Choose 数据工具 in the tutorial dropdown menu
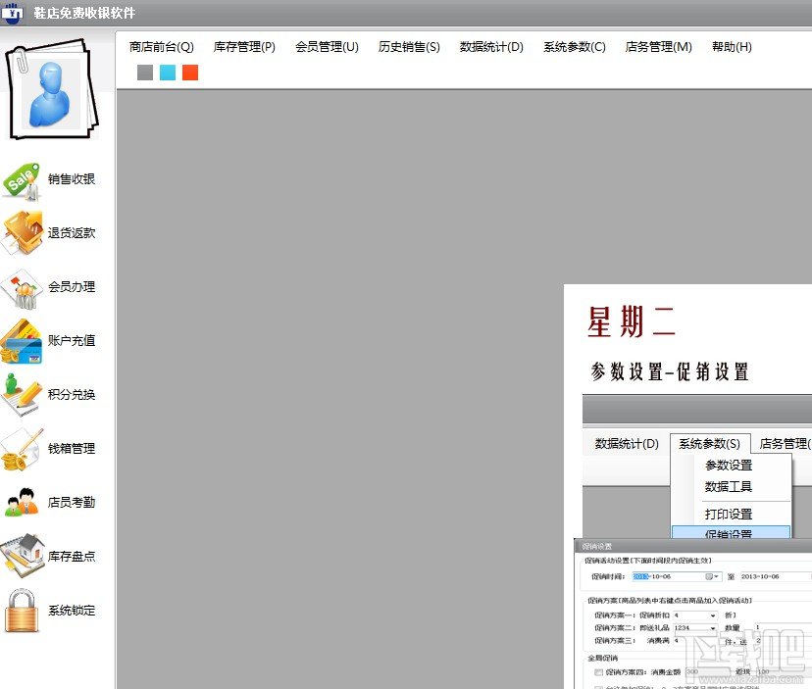Image resolution: width=812 pixels, height=689 pixels. (x=729, y=486)
